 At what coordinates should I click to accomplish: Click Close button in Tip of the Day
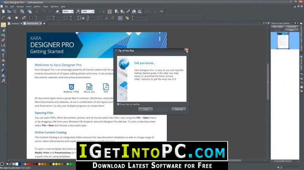[146, 109]
